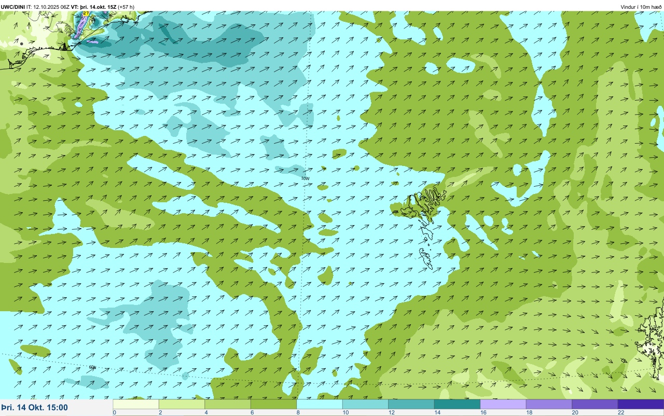Click the deep indigo legend swatch above 22
Image resolution: width=664 pixels, height=416 pixels.
(x=641, y=404)
